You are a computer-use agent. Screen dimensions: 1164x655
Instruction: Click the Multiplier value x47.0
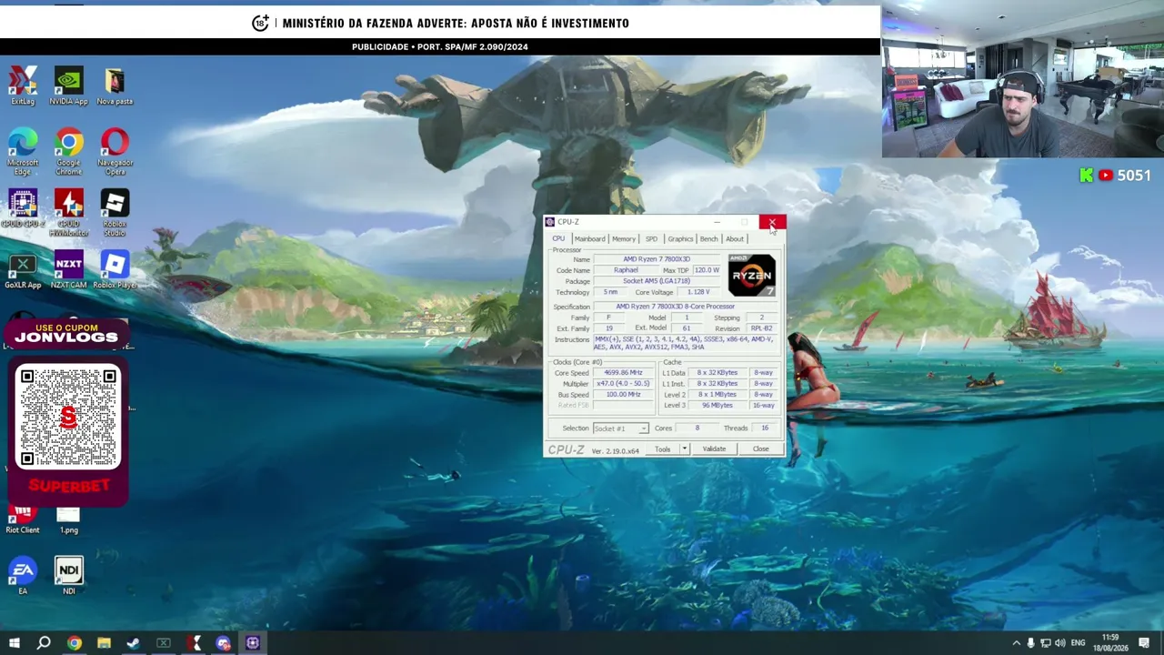[x=623, y=384]
